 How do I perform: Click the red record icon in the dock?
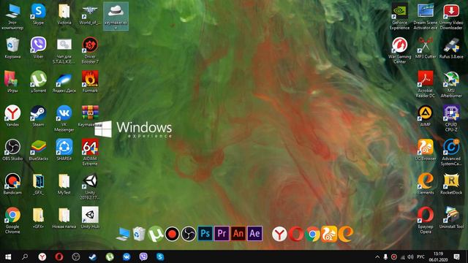(173, 234)
